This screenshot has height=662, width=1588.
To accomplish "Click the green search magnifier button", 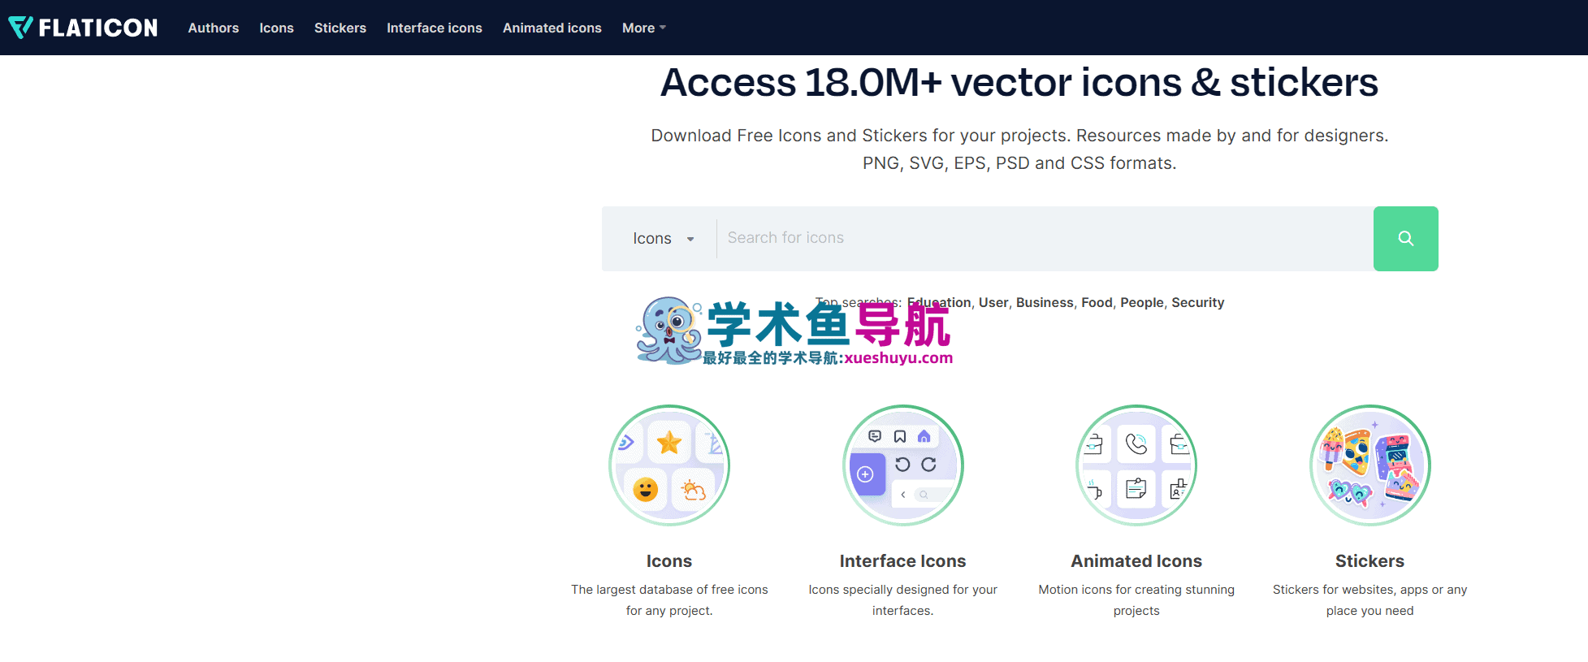I will pos(1406,239).
